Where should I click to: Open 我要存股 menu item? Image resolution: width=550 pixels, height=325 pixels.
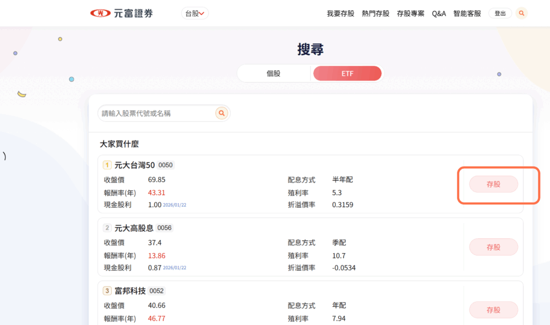tap(341, 13)
